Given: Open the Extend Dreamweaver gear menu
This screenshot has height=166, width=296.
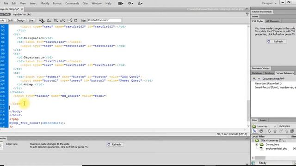Looking at the screenshot, I should (130, 3).
